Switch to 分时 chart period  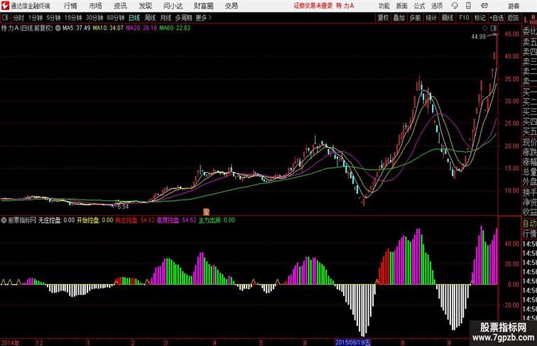click(18, 18)
